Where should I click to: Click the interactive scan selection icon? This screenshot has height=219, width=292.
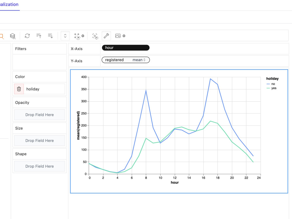(x=95, y=36)
